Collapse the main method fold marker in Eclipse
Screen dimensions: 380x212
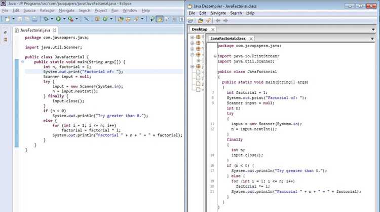click(x=22, y=62)
